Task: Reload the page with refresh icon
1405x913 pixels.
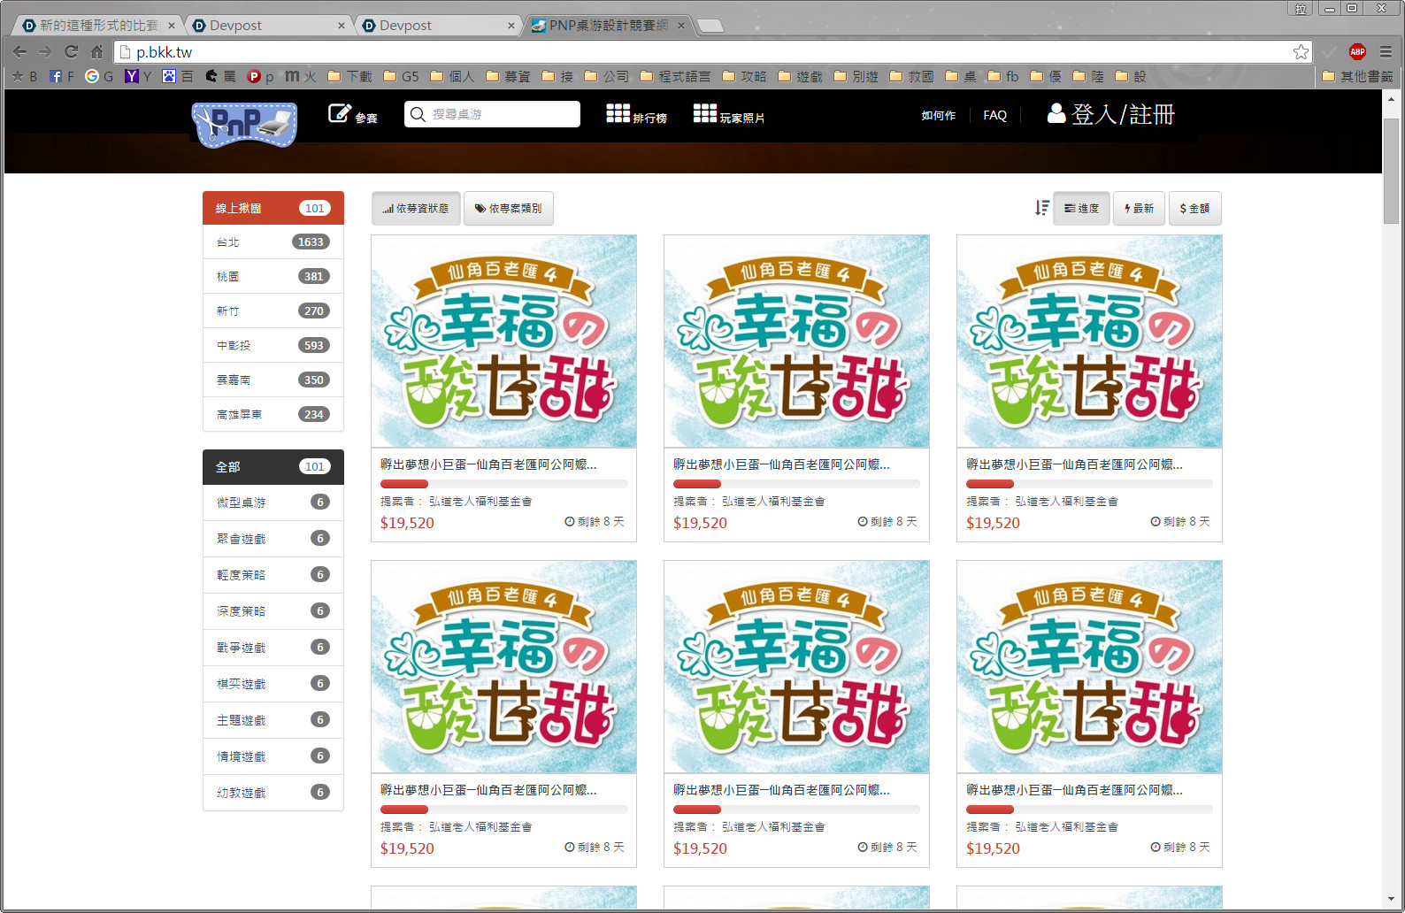Action: point(72,52)
